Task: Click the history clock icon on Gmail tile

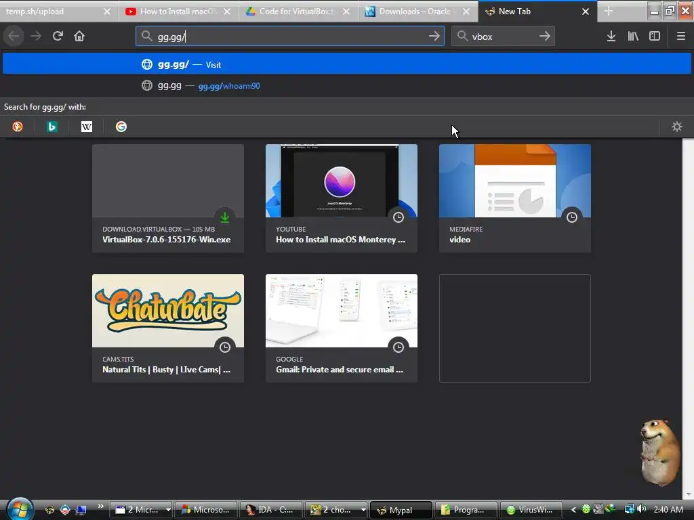Action: [399, 347]
